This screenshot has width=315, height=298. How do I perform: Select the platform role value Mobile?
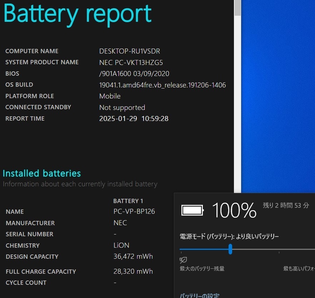pos(110,96)
